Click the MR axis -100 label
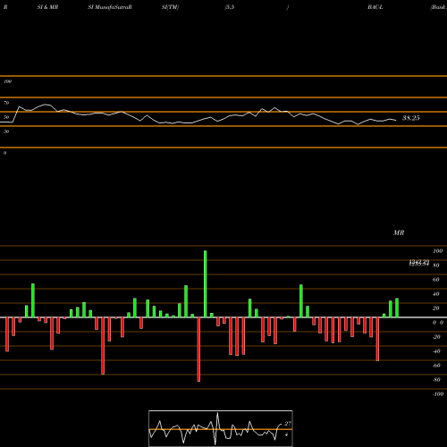The width and height of the screenshot is (447, 447). (437, 394)
